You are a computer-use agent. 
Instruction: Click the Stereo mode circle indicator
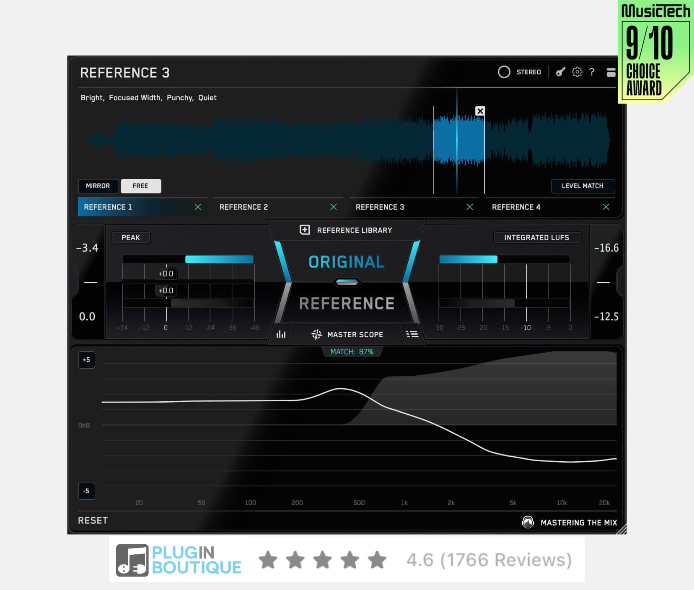(505, 72)
